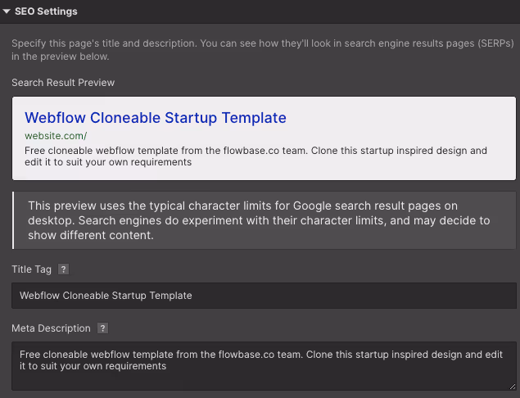Grab the Meta Description resize handle
The width and height of the screenshot is (520, 398).
coord(512,385)
